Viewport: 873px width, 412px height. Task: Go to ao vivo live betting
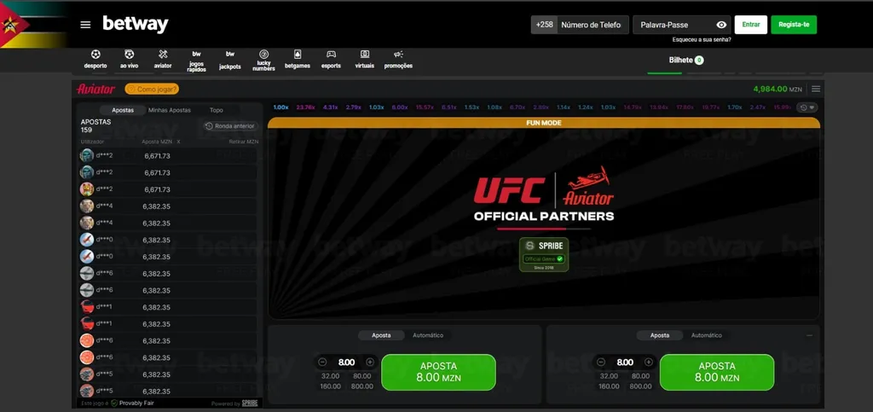130,59
